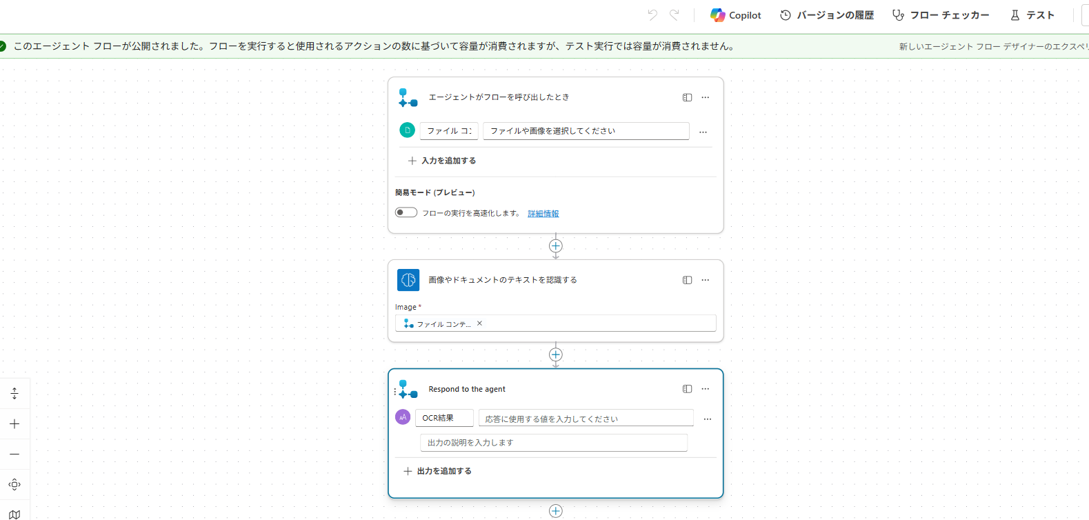The image size is (1089, 520).
Task: Remove the ファイル コンテ dynamic token
Action: coord(480,323)
